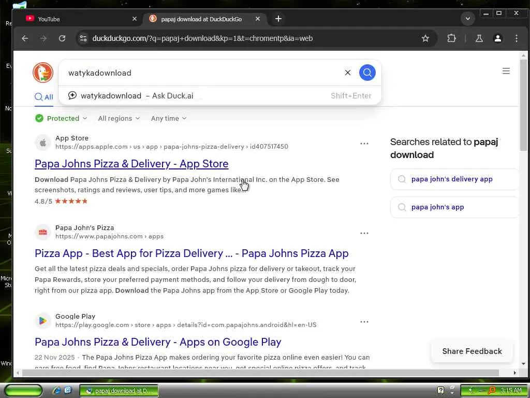The width and height of the screenshot is (530, 398).
Task: Click the Ask Duck.ai chat icon
Action: coord(72,95)
